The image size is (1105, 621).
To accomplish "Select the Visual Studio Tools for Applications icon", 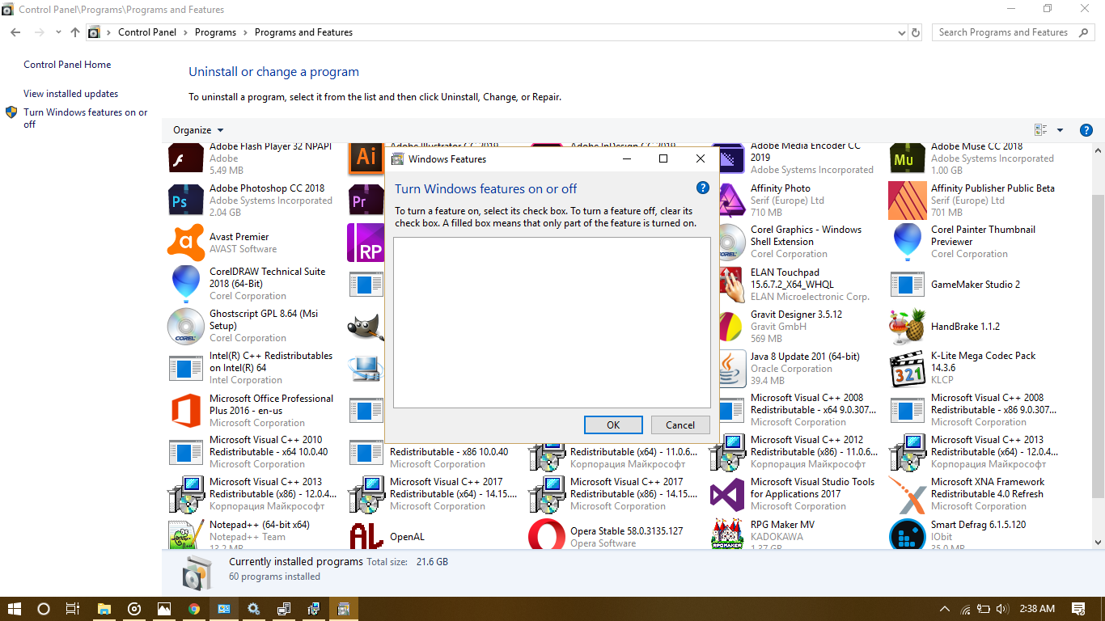I will pos(726,495).
